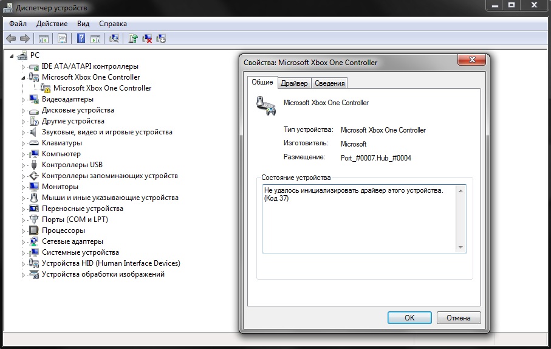Toggle the action pane toolbar icon

(x=95, y=39)
